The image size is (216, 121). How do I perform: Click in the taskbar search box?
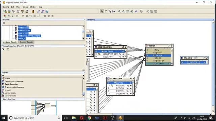pyautogui.click(x=35, y=118)
